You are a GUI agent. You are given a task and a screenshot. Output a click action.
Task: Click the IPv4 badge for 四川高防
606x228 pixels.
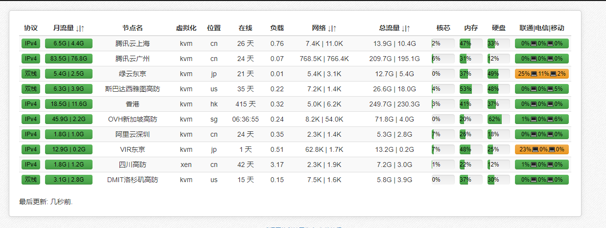31,165
